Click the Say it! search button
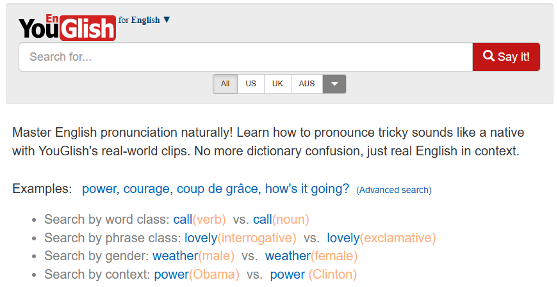The width and height of the screenshot is (558, 287). [506, 57]
